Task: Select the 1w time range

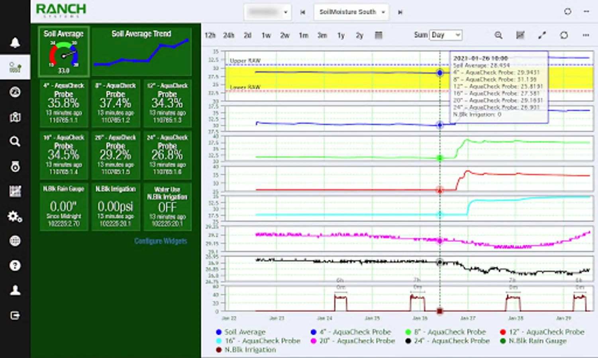Action: pyautogui.click(x=266, y=35)
